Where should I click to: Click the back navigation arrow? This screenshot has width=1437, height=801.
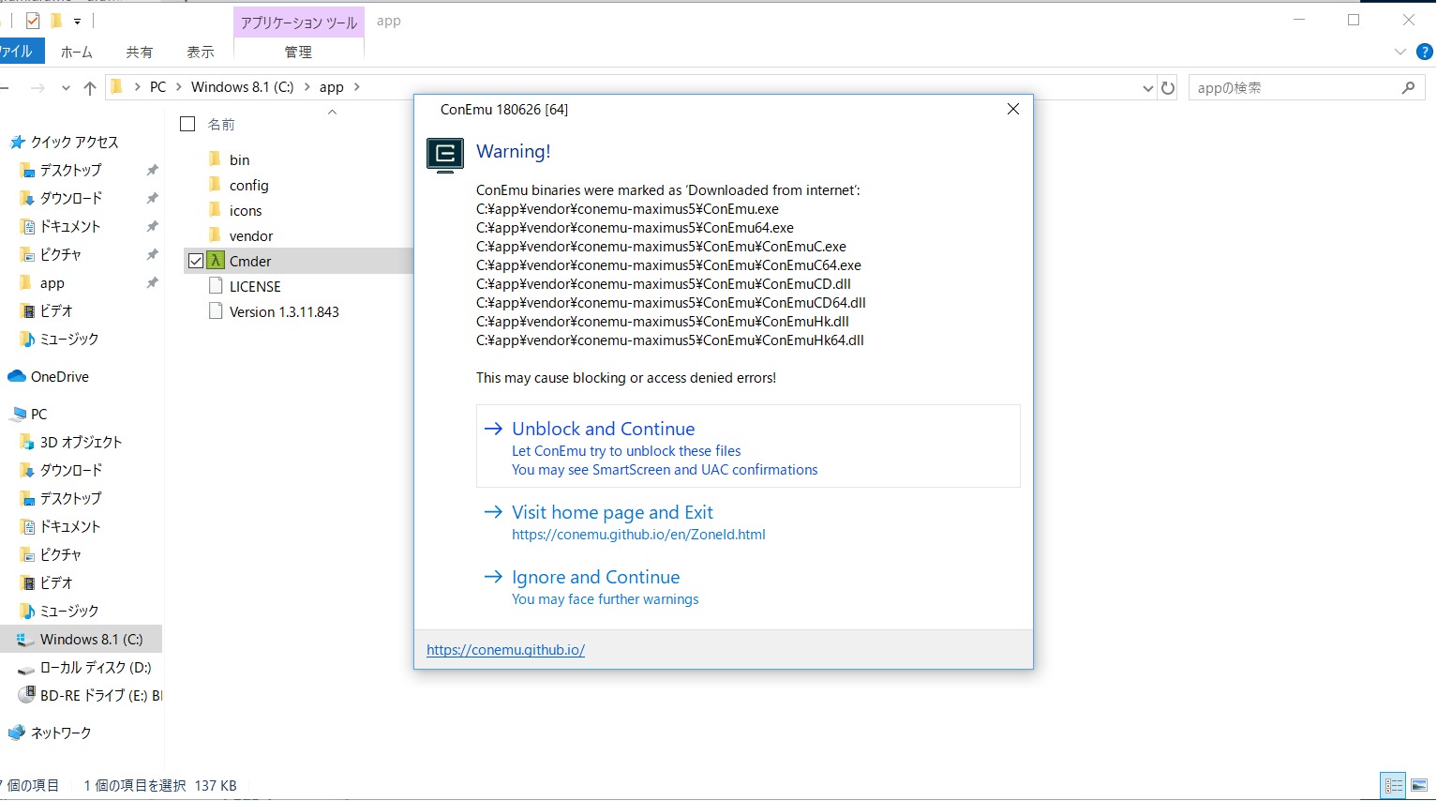point(5,87)
